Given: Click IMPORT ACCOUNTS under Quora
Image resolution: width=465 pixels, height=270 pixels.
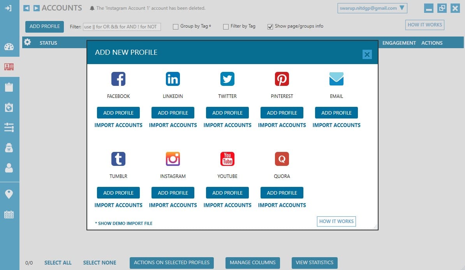Looking at the screenshot, I should click(282, 205).
